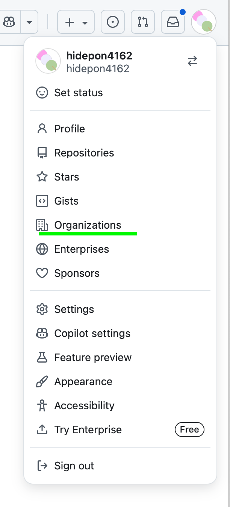Click the Stars star icon
The width and height of the screenshot is (230, 507).
pos(42,177)
